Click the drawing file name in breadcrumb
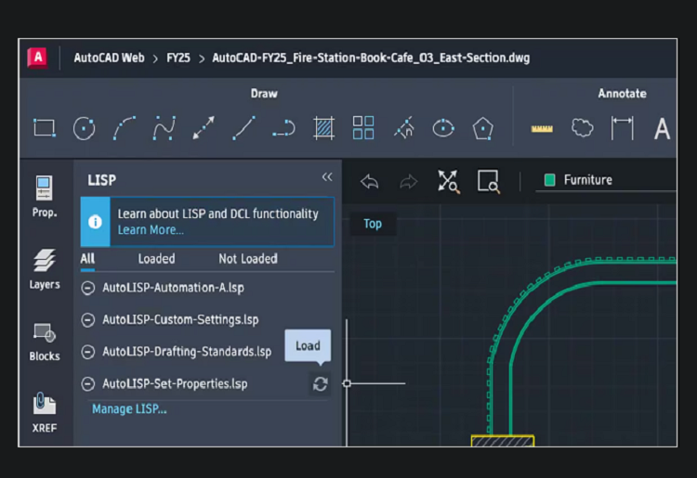 (x=371, y=58)
